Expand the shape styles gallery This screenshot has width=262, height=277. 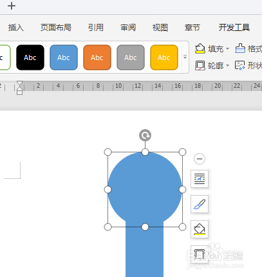[185, 57]
